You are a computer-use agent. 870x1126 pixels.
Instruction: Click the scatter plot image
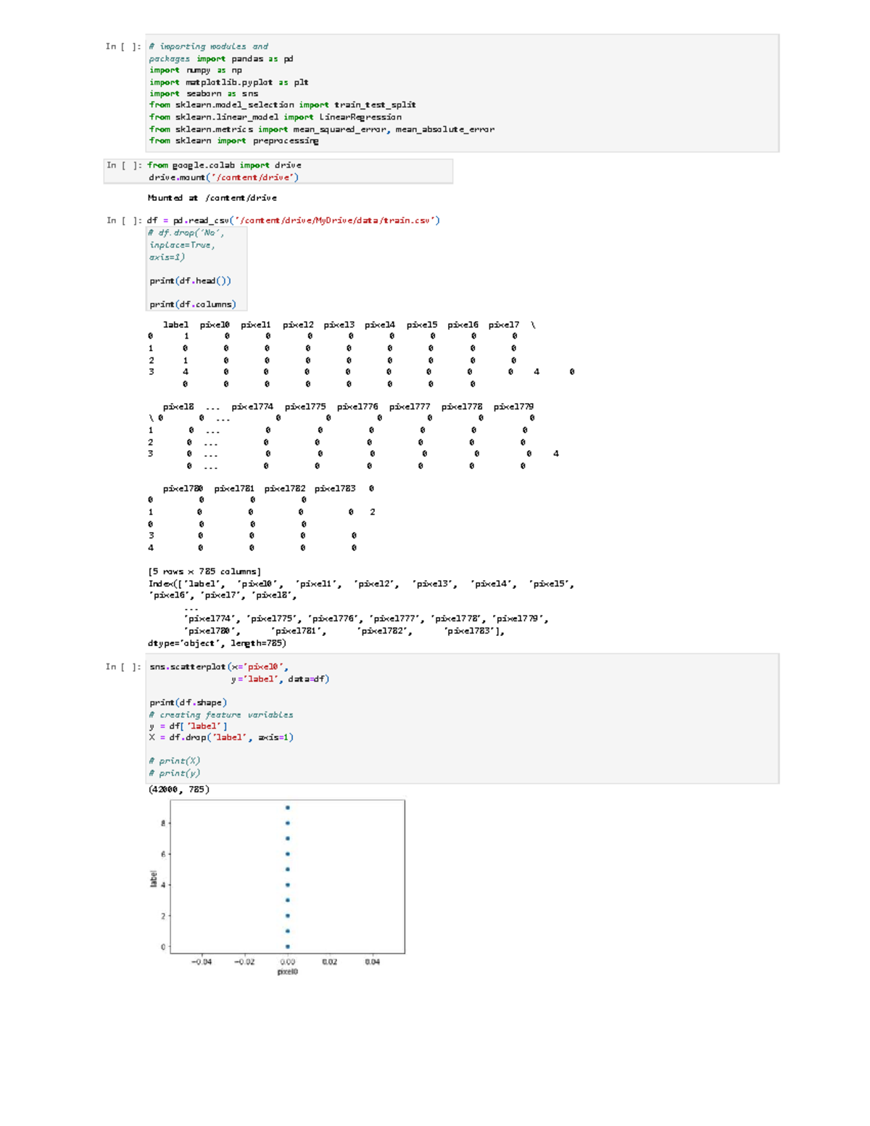276,887
